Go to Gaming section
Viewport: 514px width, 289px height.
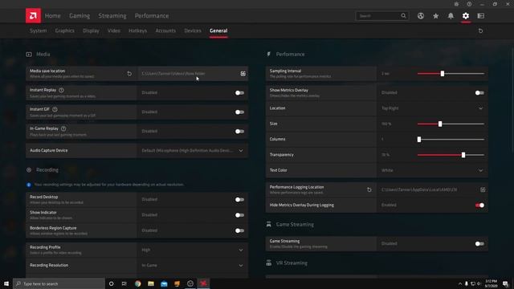(x=80, y=16)
